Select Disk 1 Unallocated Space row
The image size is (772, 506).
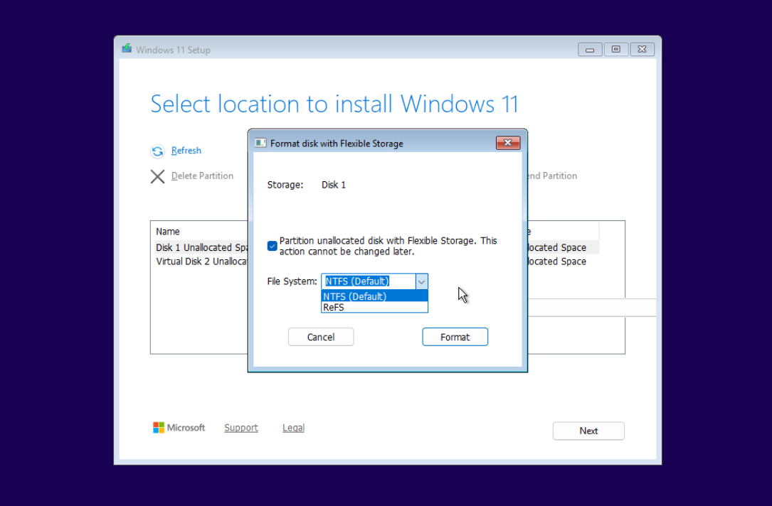[x=202, y=247]
